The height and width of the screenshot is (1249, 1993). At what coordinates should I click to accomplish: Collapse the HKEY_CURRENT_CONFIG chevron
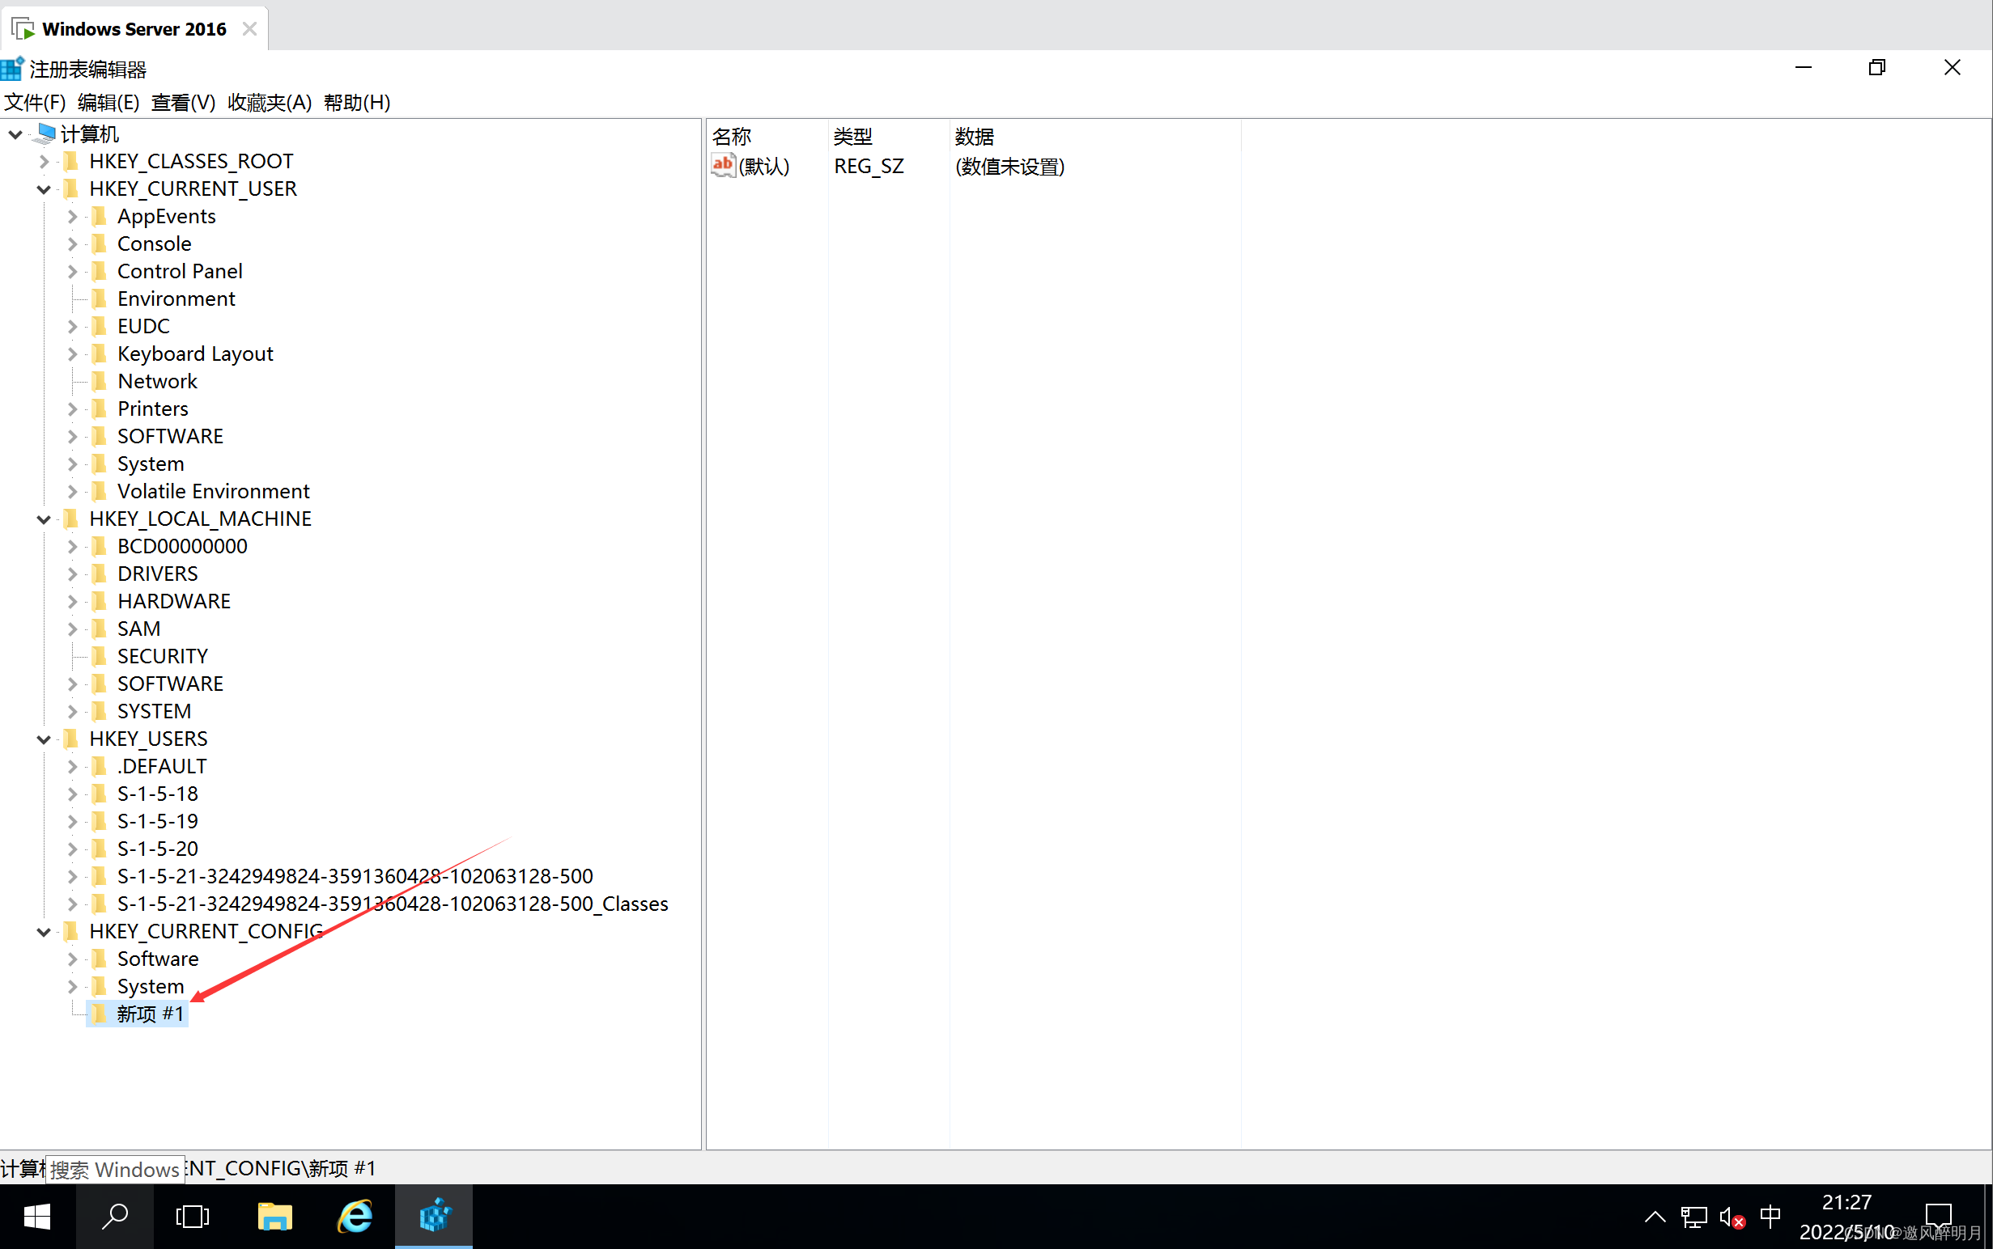44,931
